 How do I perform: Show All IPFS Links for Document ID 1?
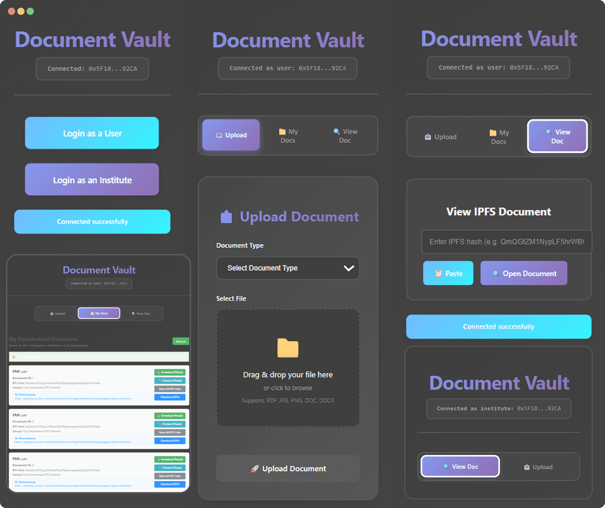pos(170,389)
